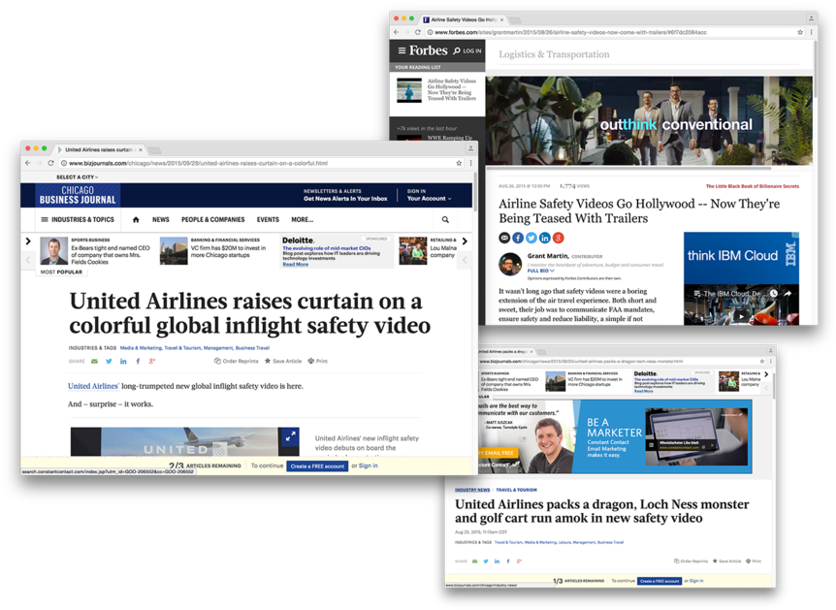The height and width of the screenshot is (610, 836).
Task: Share United curtain article on Facebook
Action: (138, 362)
